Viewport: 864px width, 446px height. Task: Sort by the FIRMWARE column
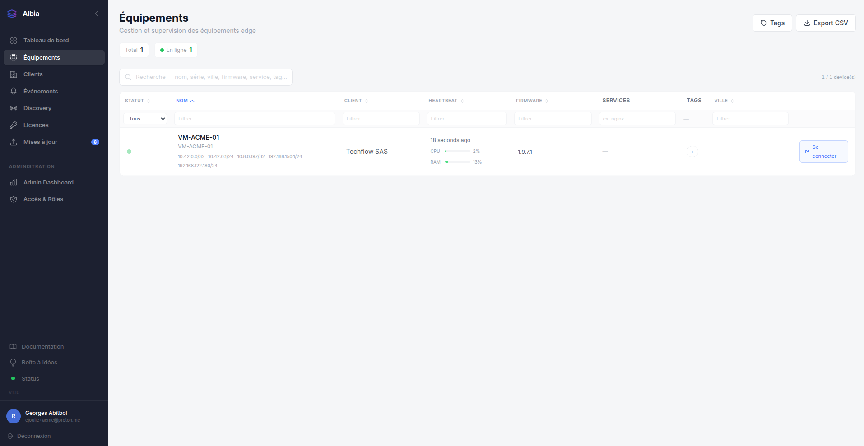pos(532,101)
